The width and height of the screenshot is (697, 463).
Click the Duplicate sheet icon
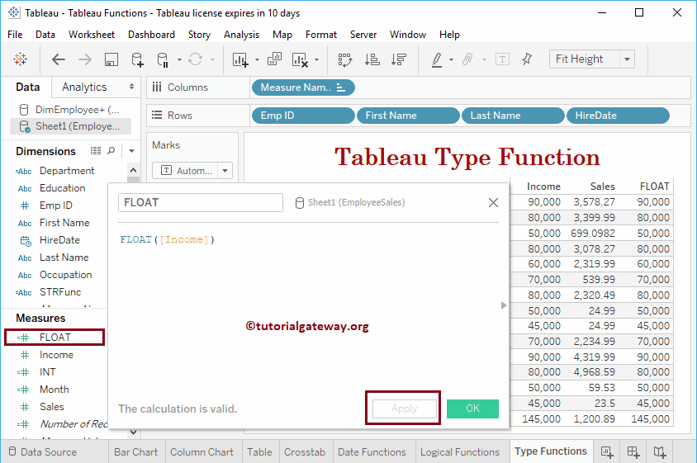tap(274, 59)
